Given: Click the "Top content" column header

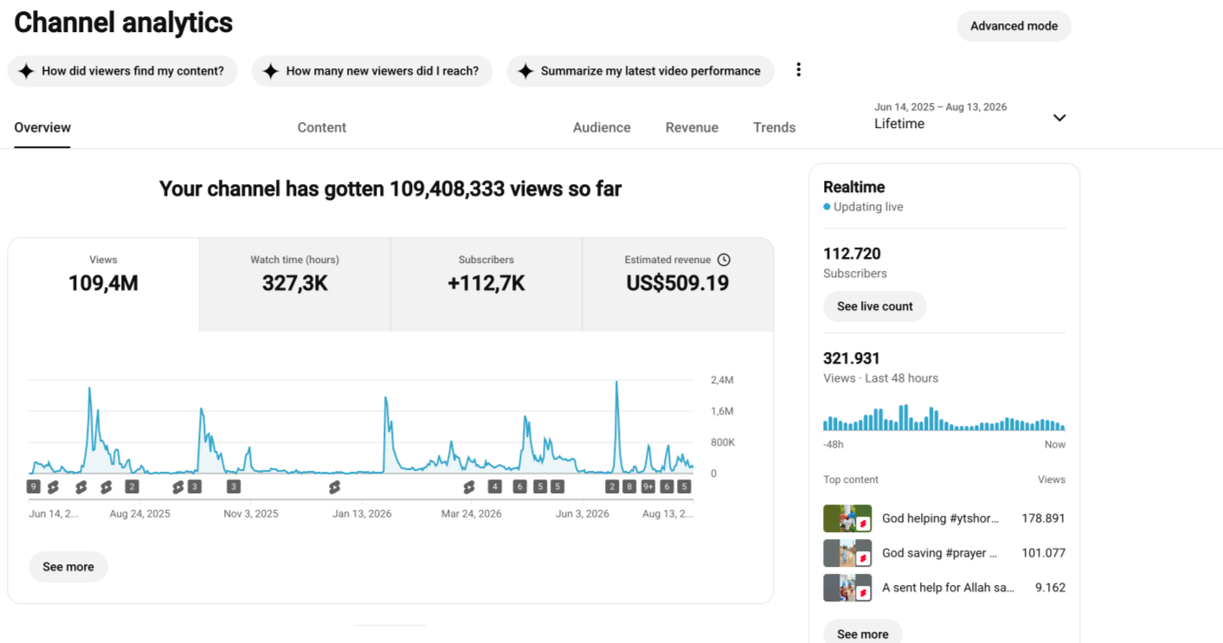Looking at the screenshot, I should 851,479.
